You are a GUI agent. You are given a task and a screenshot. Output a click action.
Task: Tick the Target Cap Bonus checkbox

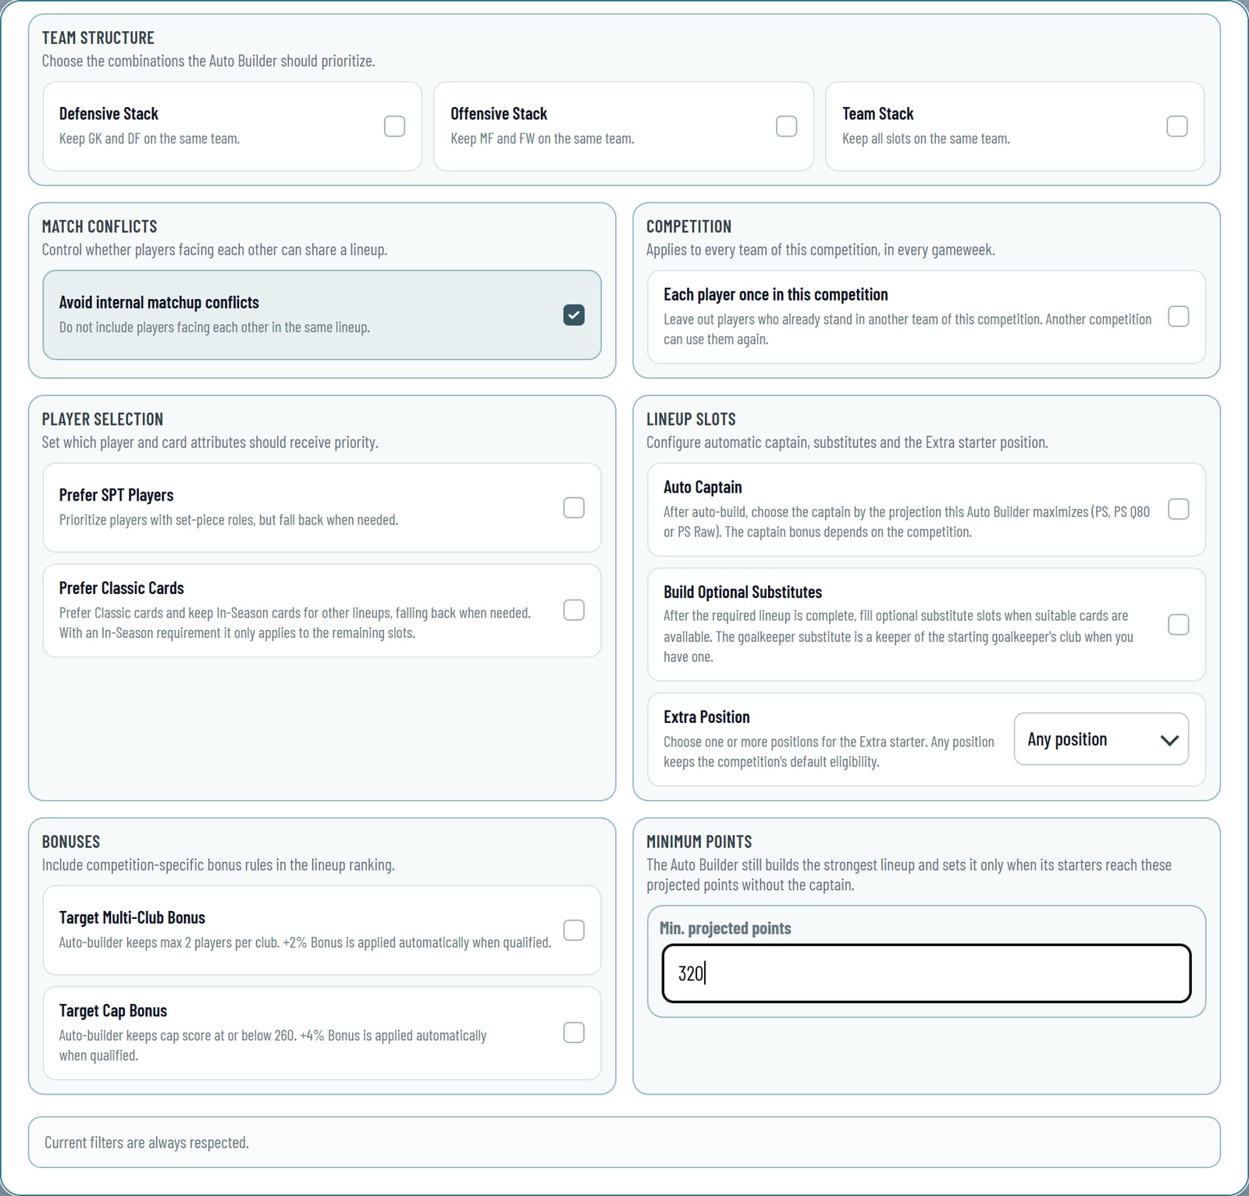pos(574,1033)
